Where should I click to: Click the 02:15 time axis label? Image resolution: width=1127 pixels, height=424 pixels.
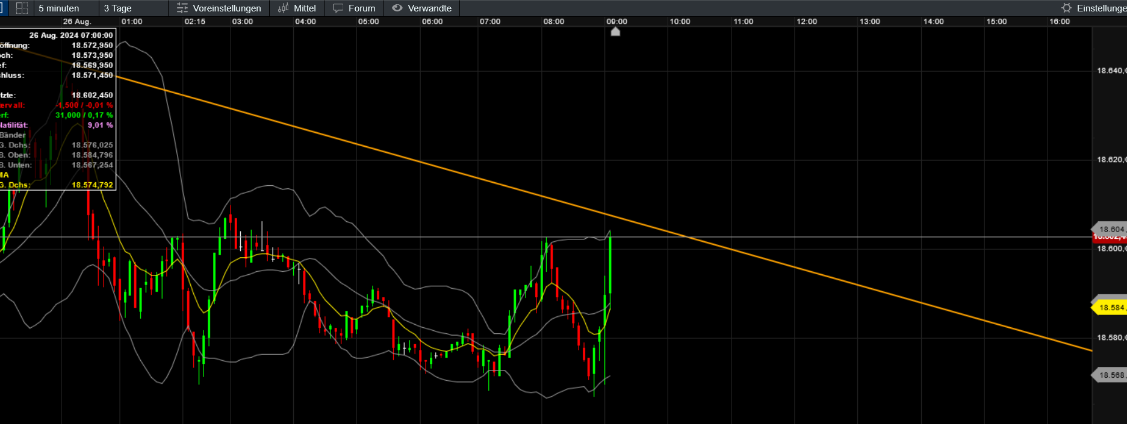click(195, 21)
